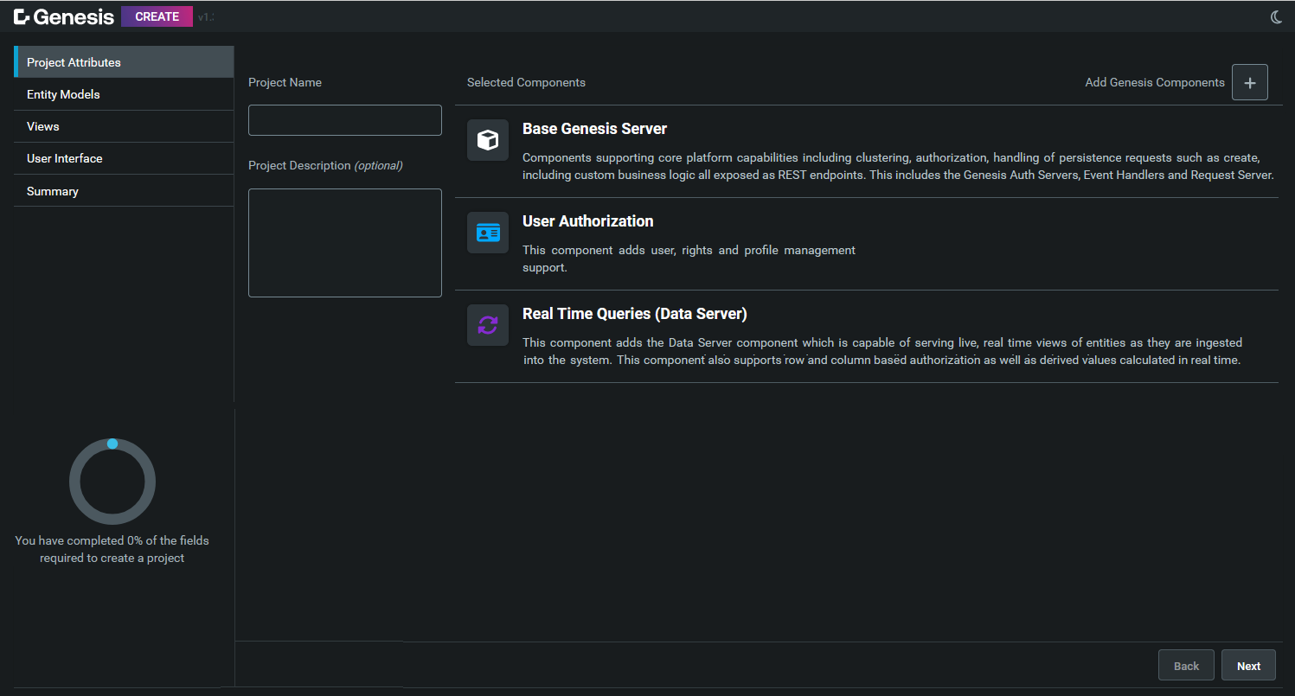The width and height of the screenshot is (1295, 696).
Task: Select the User Authorization heading
Action: coord(587,221)
